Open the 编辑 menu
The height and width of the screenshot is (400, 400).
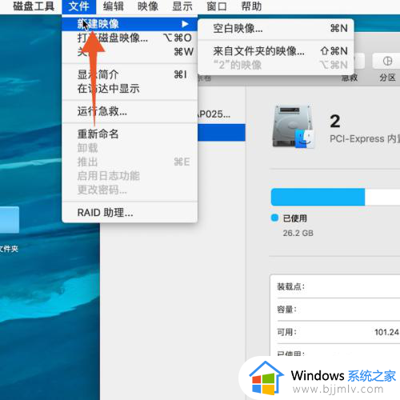(x=114, y=6)
